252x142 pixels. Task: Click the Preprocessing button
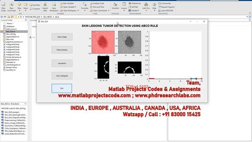pos(62,50)
